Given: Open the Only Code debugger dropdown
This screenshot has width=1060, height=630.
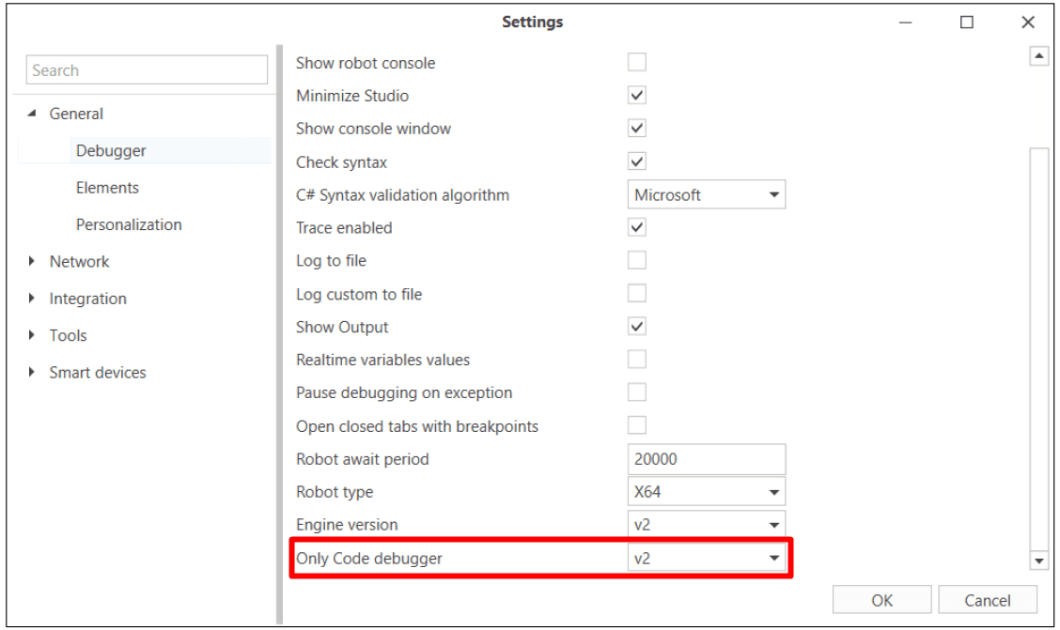Looking at the screenshot, I should click(x=706, y=559).
